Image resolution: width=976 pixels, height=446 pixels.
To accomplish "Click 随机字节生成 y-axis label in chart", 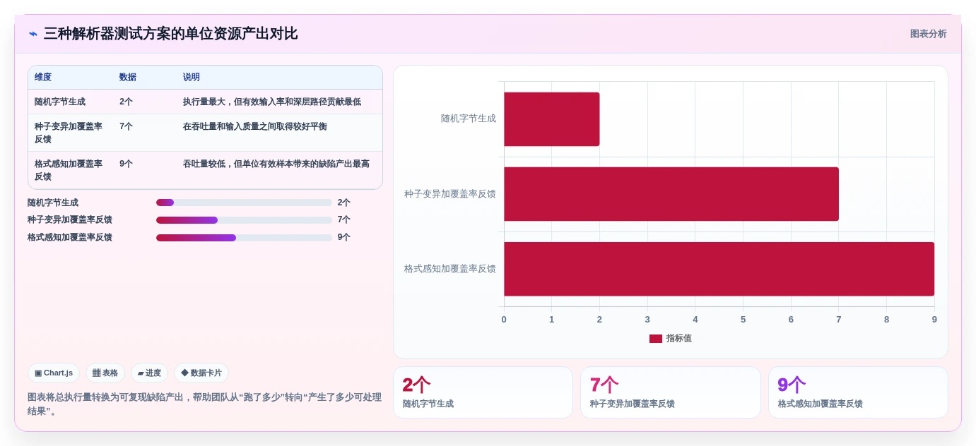I will (469, 119).
